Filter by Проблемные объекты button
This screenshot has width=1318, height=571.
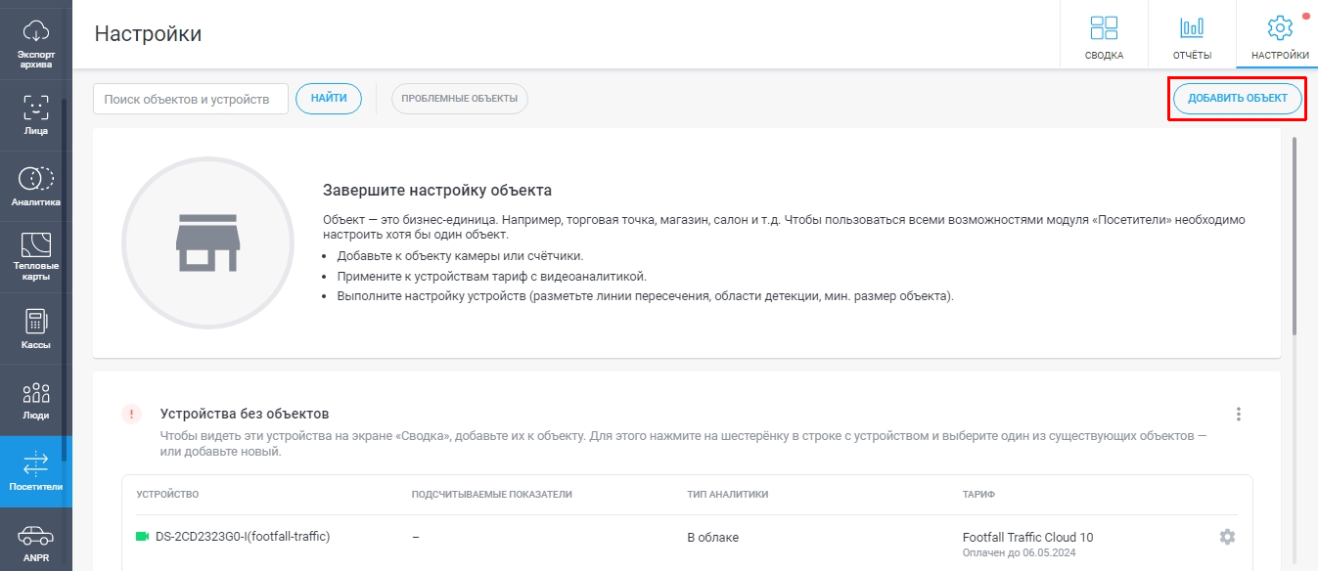point(460,99)
